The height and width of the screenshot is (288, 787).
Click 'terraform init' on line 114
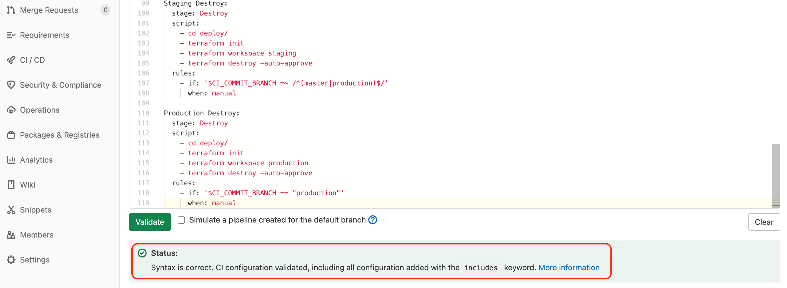(216, 153)
